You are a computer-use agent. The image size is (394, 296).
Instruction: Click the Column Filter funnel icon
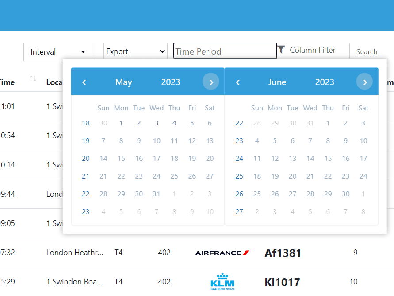pyautogui.click(x=281, y=50)
